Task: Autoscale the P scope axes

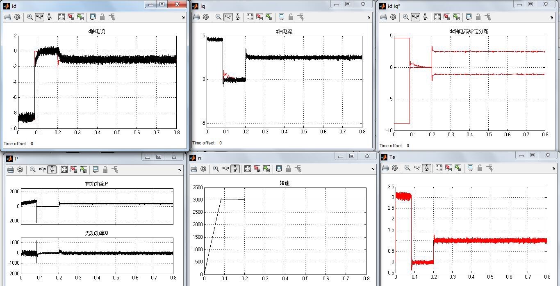Action: coord(64,169)
